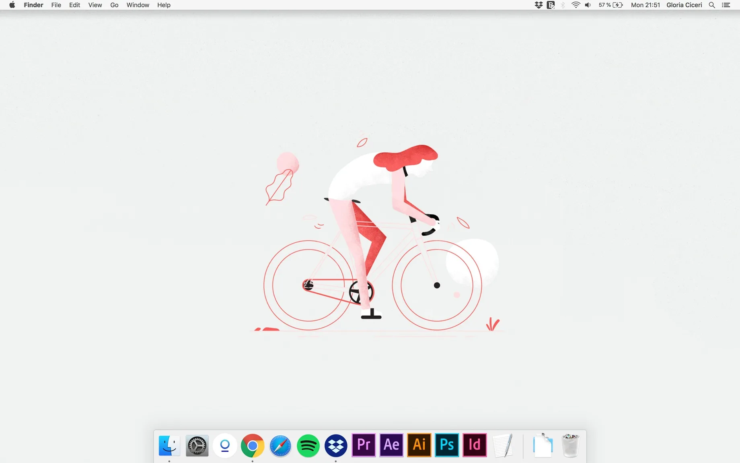Screen dimensions: 740x463
Task: Open the Wi-Fi status menu
Action: [576, 5]
